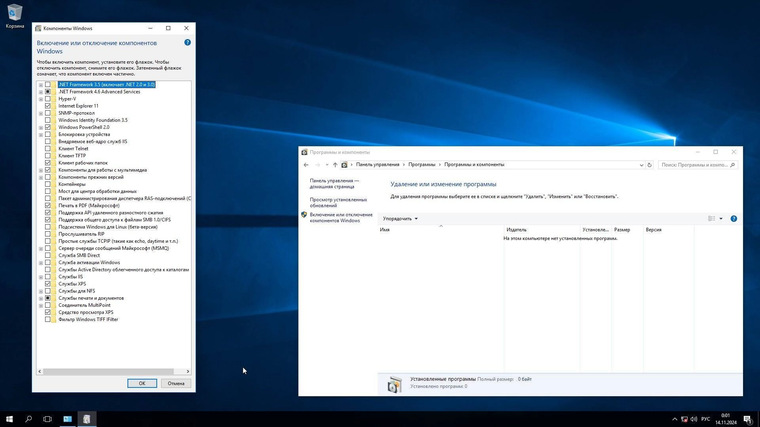
Task: Click the taskbar clock showing 0:01
Action: tap(726, 419)
